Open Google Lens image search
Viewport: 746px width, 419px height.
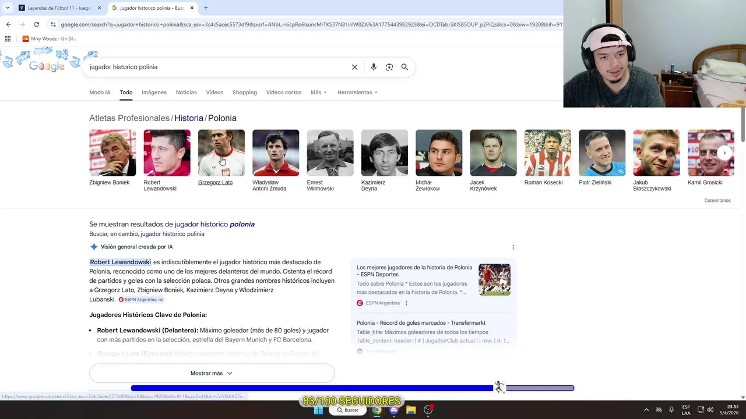pyautogui.click(x=389, y=67)
